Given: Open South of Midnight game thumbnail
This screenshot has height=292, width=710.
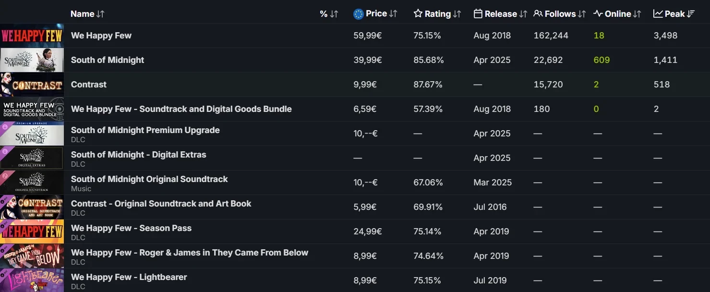Looking at the screenshot, I should point(32,60).
